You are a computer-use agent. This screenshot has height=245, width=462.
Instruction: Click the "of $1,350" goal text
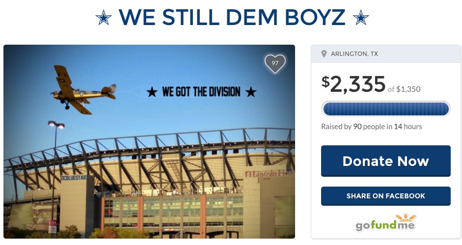tap(404, 89)
